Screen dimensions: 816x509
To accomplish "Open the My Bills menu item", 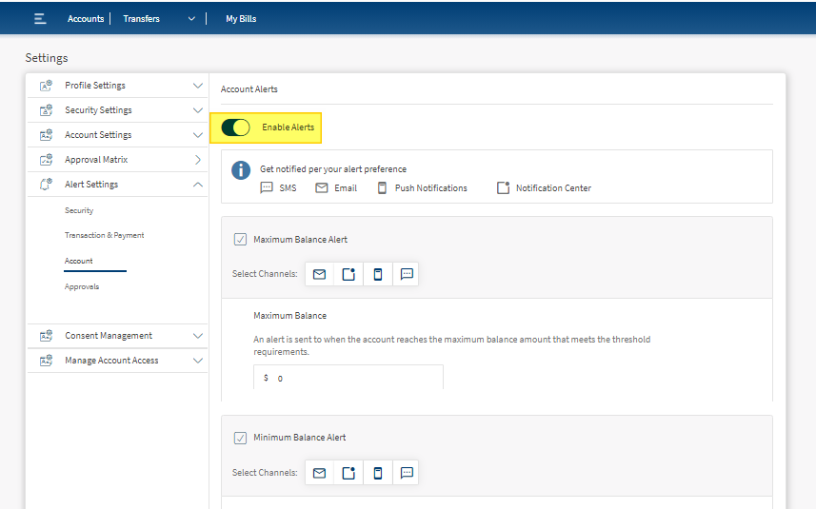I will (x=241, y=19).
